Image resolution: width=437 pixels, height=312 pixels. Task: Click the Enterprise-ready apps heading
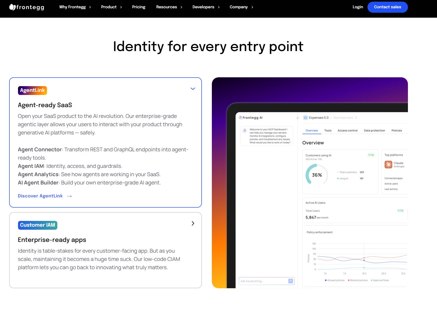[52, 240]
